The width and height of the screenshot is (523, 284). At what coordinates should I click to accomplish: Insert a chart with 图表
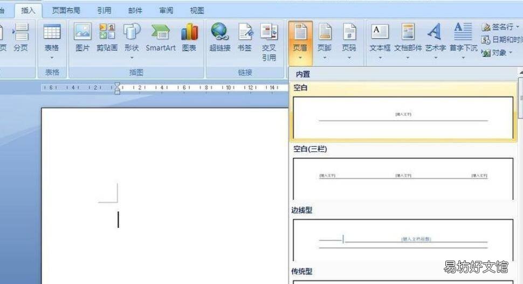point(189,37)
